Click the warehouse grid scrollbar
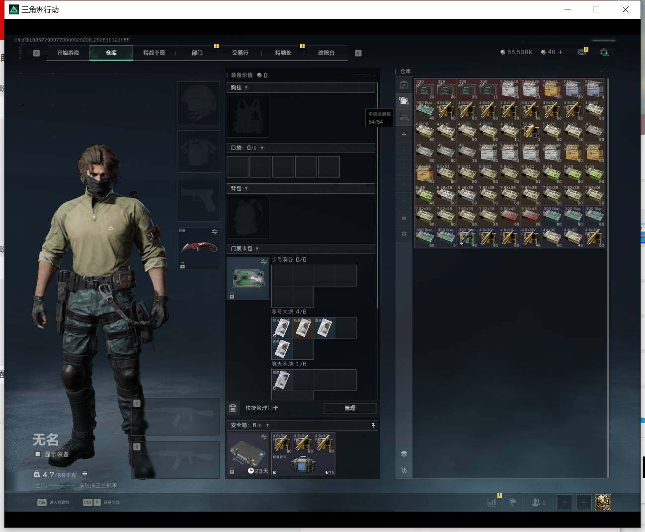Image resolution: width=645 pixels, height=532 pixels. click(x=608, y=278)
